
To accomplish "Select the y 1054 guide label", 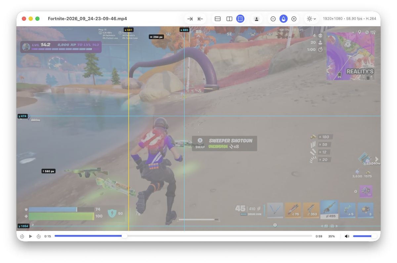I will 23,226.
